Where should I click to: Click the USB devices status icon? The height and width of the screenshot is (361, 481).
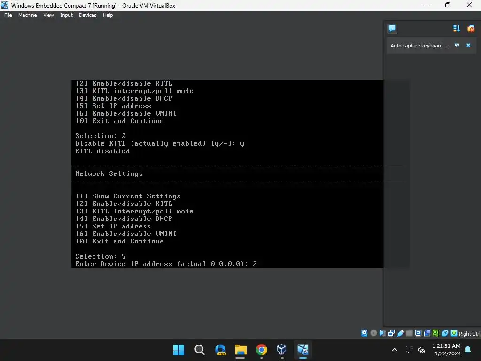400,333
